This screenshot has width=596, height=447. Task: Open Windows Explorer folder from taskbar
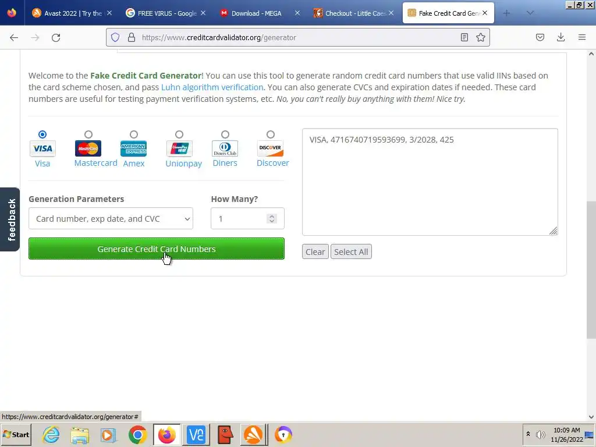(x=80, y=435)
